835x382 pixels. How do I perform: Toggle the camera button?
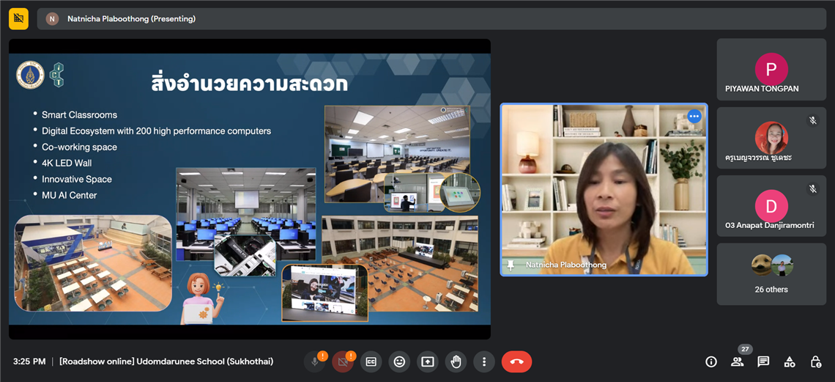tap(343, 361)
